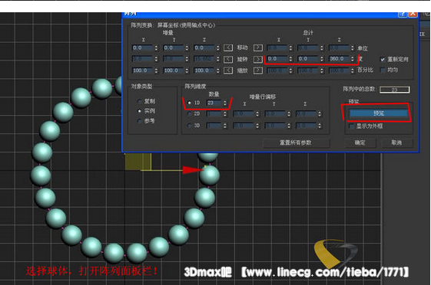
Task: Click the 3D count field
Action: [214, 126]
